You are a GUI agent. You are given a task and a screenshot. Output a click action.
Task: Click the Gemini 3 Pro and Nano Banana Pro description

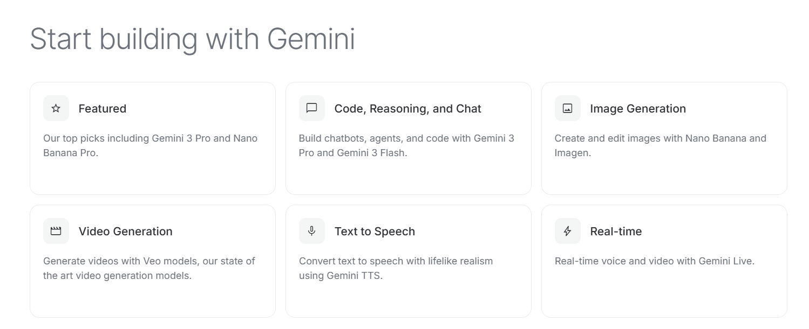pos(150,145)
